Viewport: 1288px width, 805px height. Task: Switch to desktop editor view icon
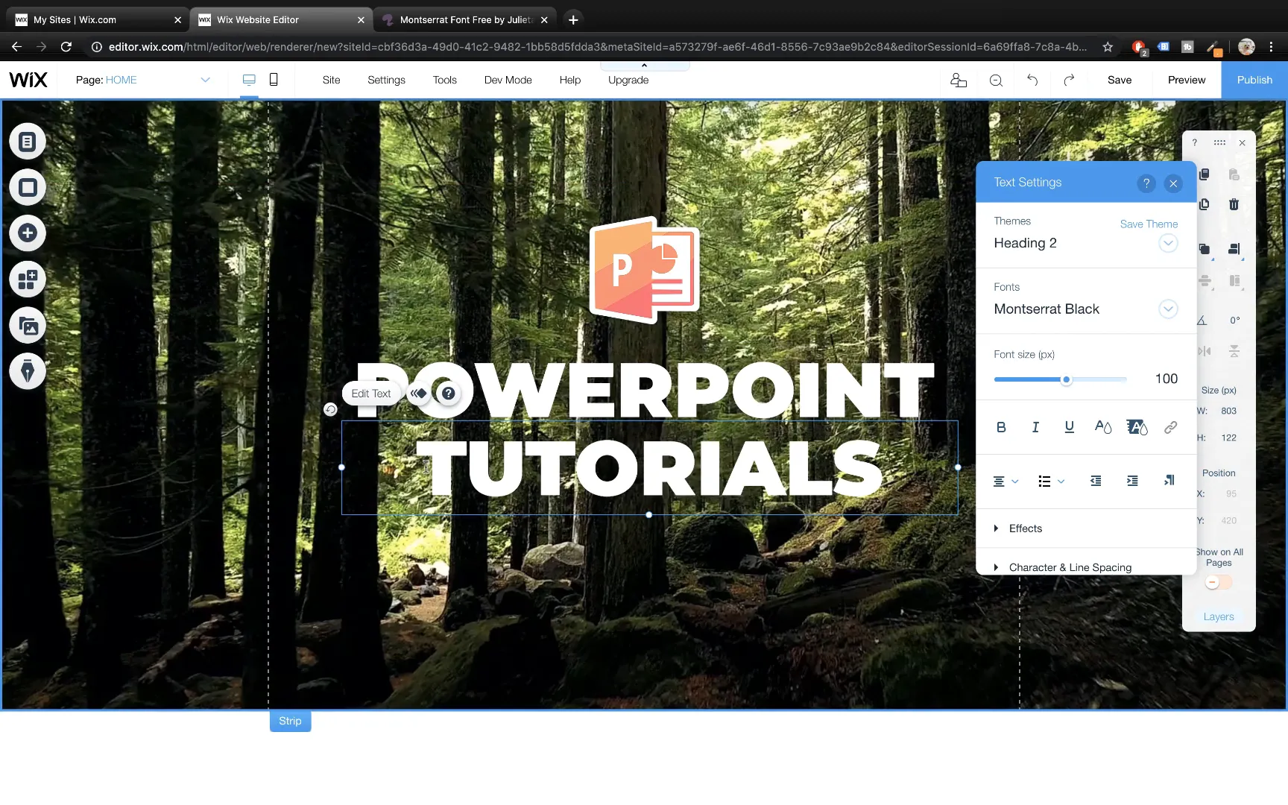tap(249, 80)
